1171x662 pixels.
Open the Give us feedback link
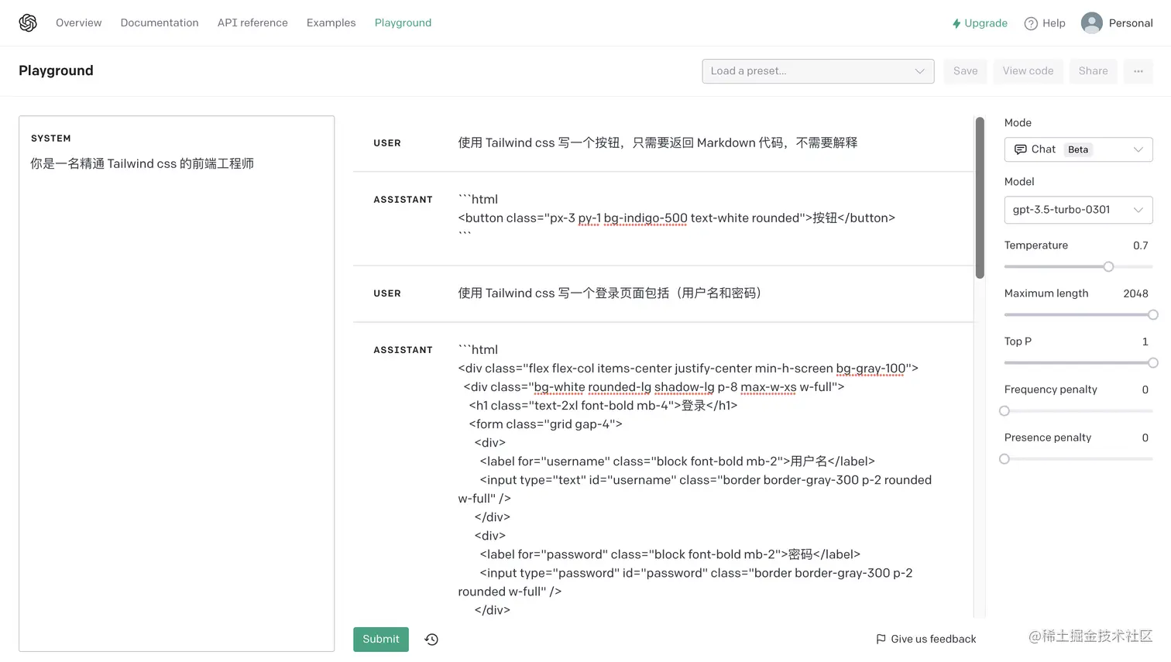click(932, 639)
